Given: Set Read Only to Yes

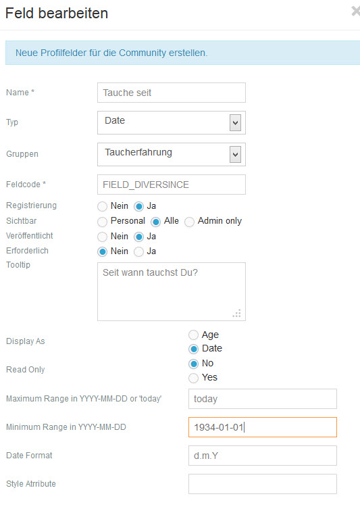Looking at the screenshot, I should (x=194, y=378).
